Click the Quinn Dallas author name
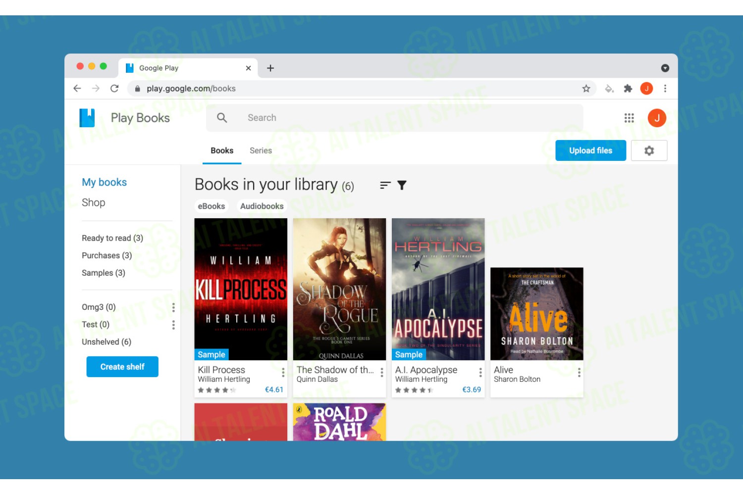743x495 pixels. tap(317, 379)
